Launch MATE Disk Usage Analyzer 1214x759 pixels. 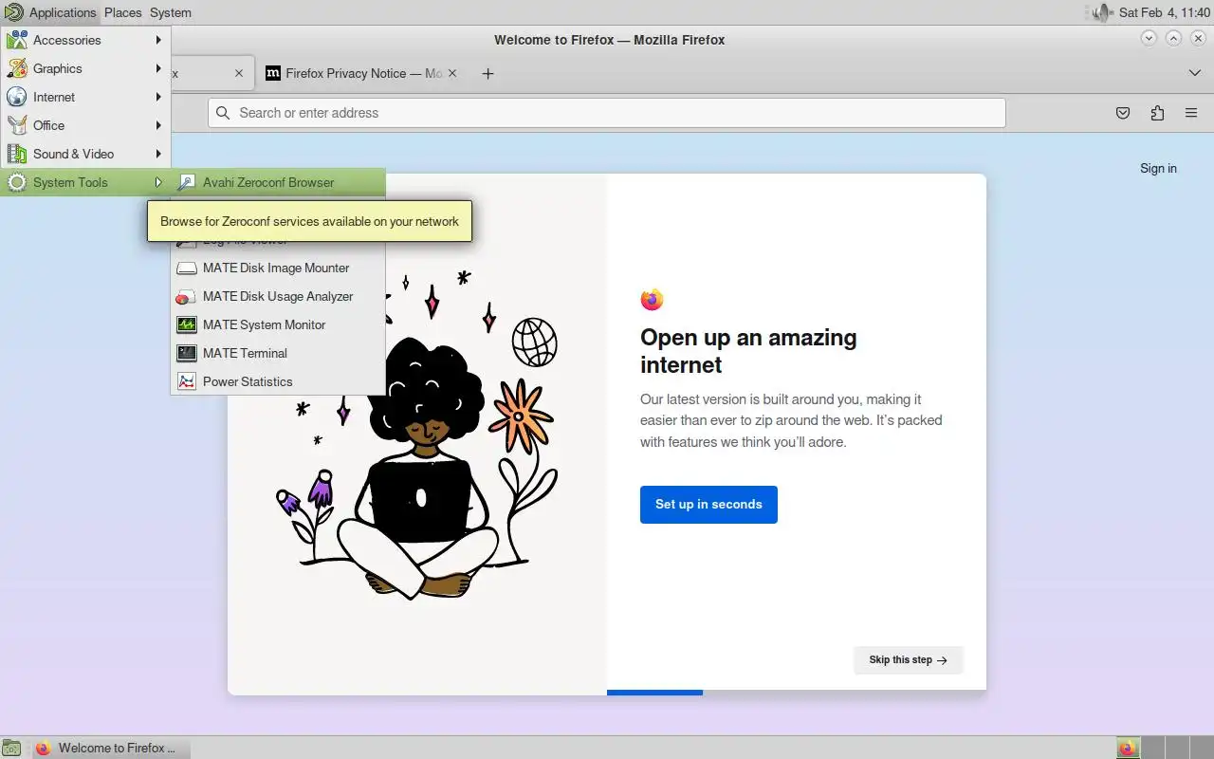(278, 296)
